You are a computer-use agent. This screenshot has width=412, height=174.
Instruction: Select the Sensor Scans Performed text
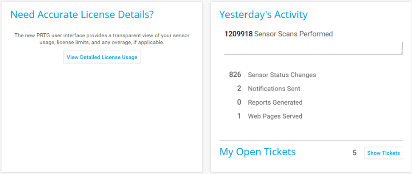point(293,34)
